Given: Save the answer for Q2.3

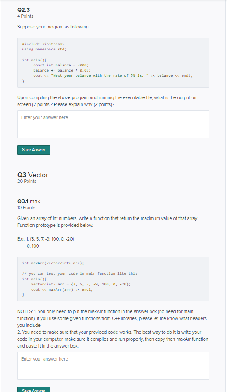Looking at the screenshot, I should click(x=34, y=150).
